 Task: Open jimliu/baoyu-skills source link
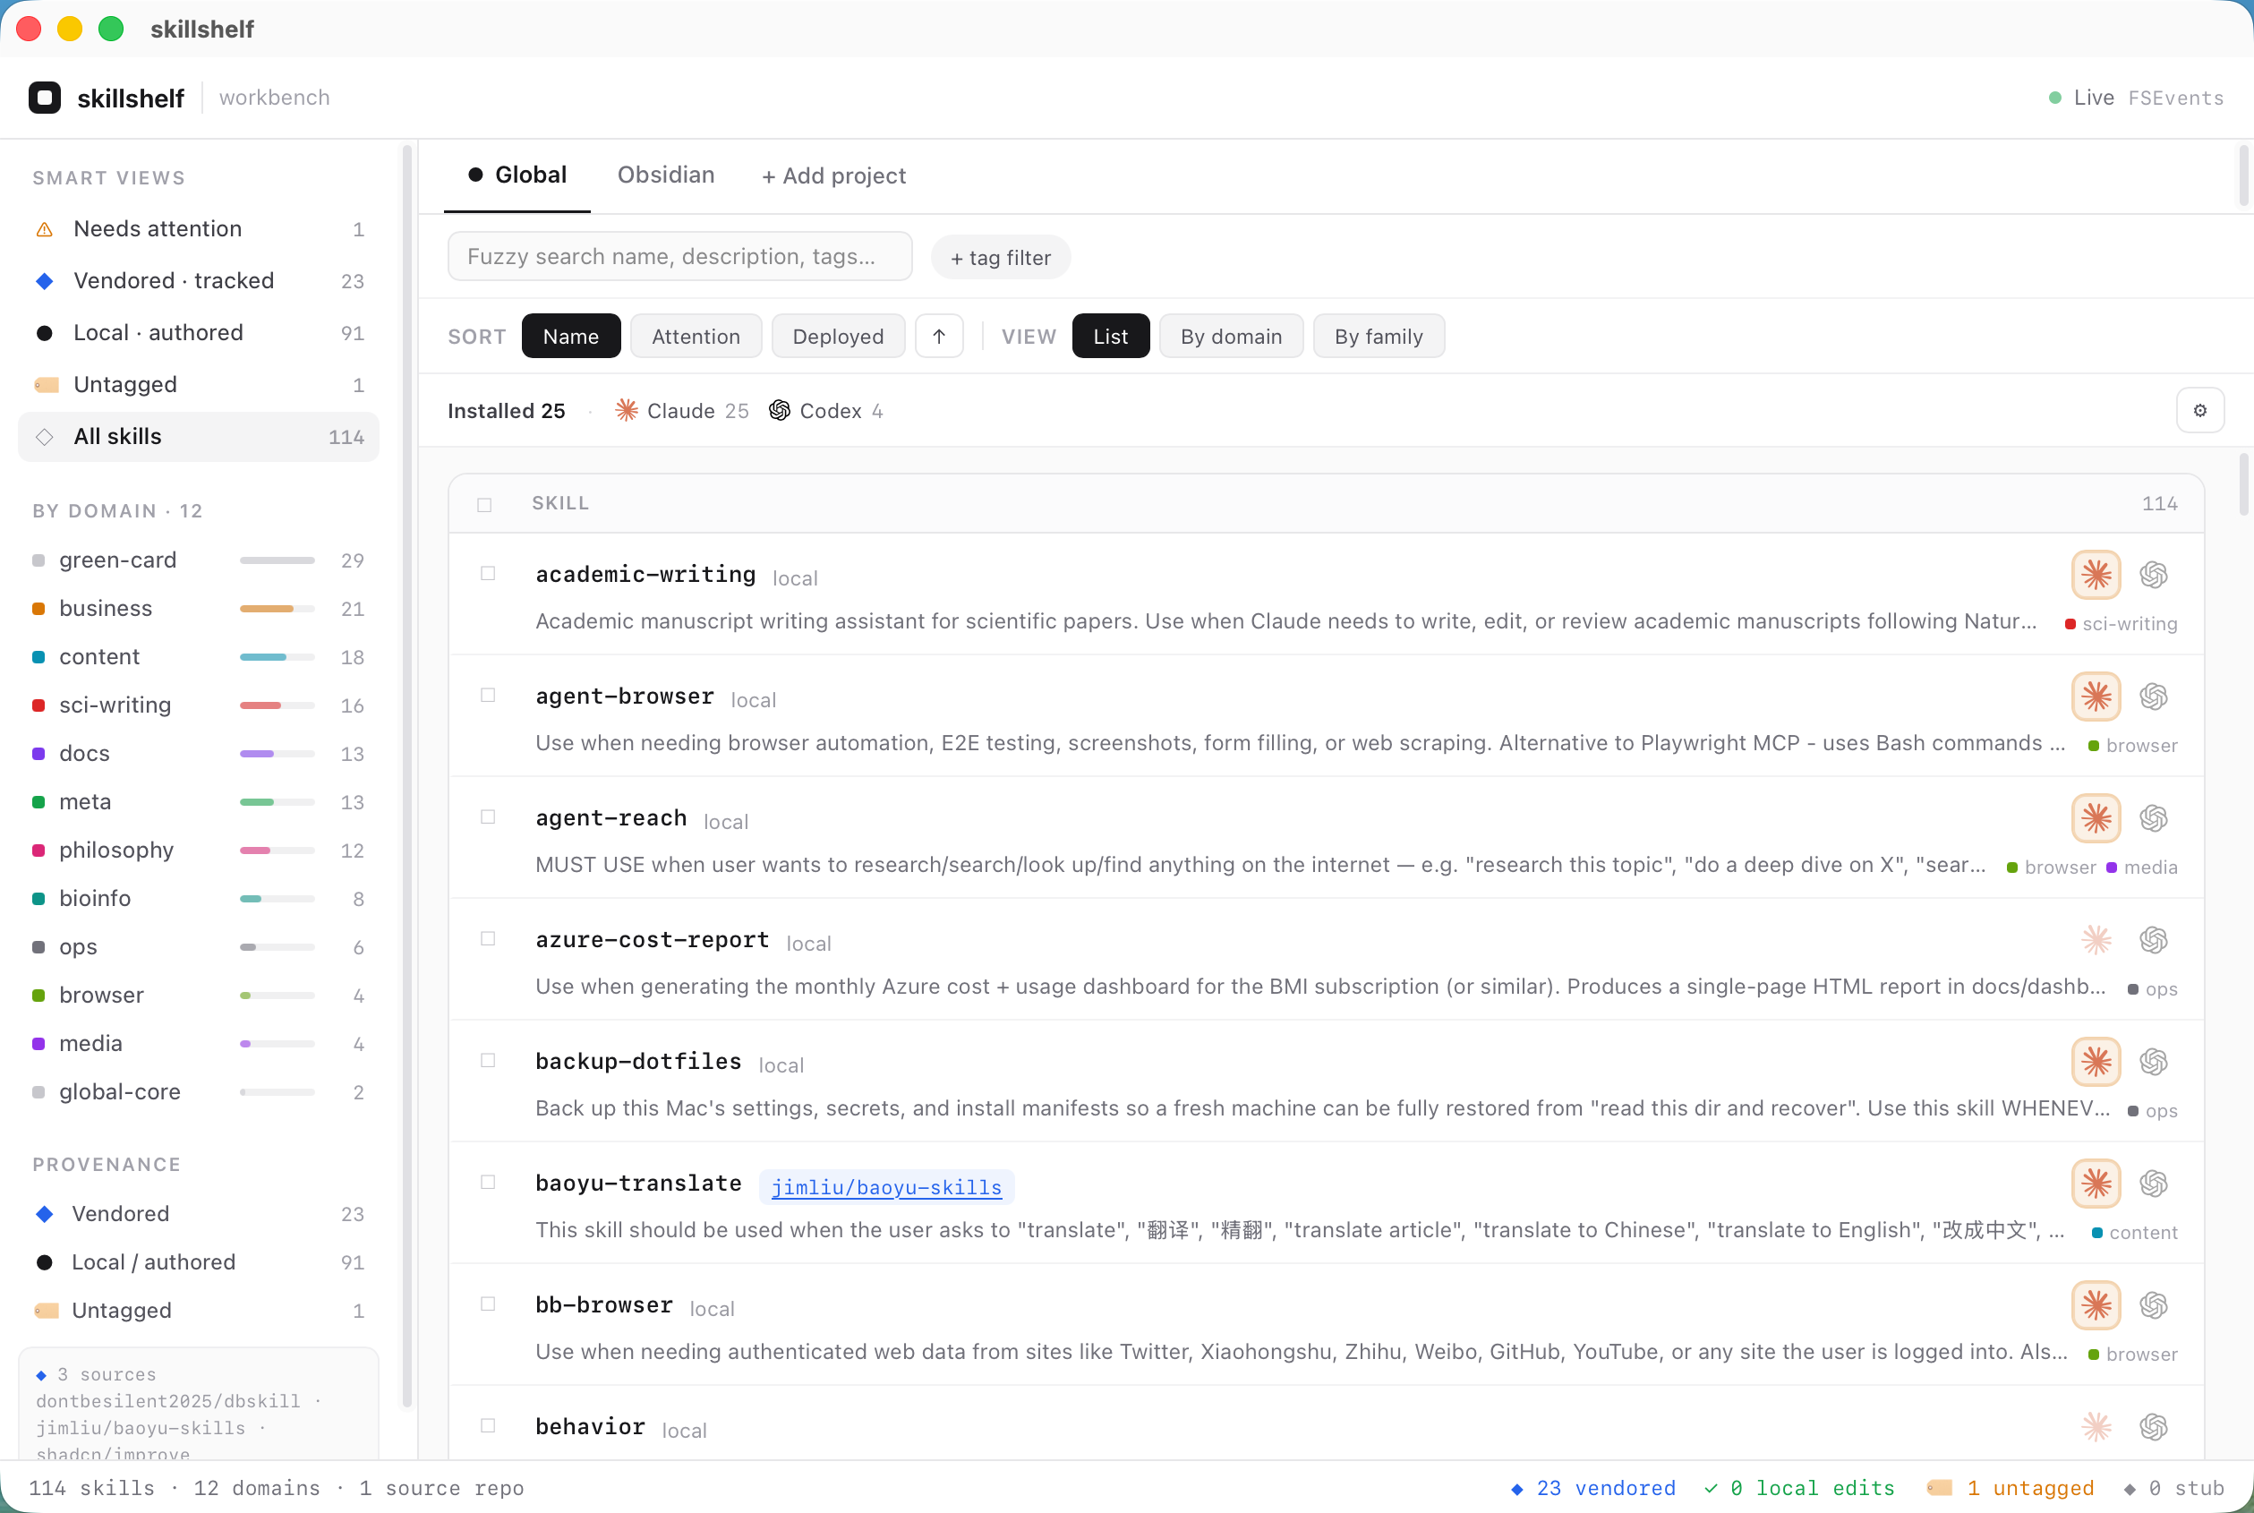click(887, 1187)
